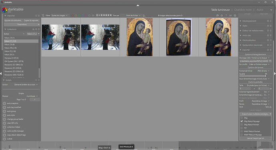This screenshot has width=276, height=150.
Task: Open presets menu icon of Exporter module
Action: 271,50
